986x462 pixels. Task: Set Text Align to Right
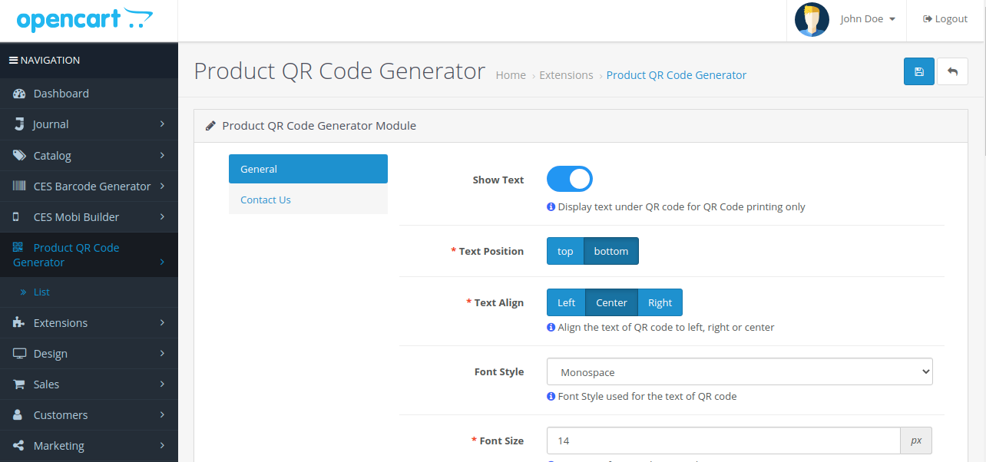[660, 302]
